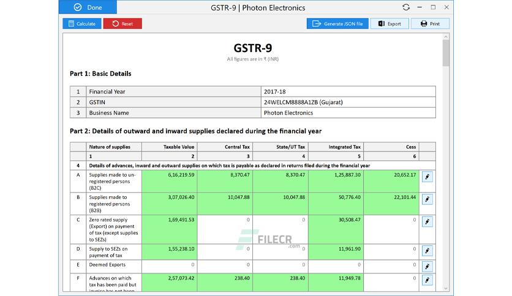Click scrollbar down arrow
Viewport: 512px width, 296px height.
(x=446, y=288)
